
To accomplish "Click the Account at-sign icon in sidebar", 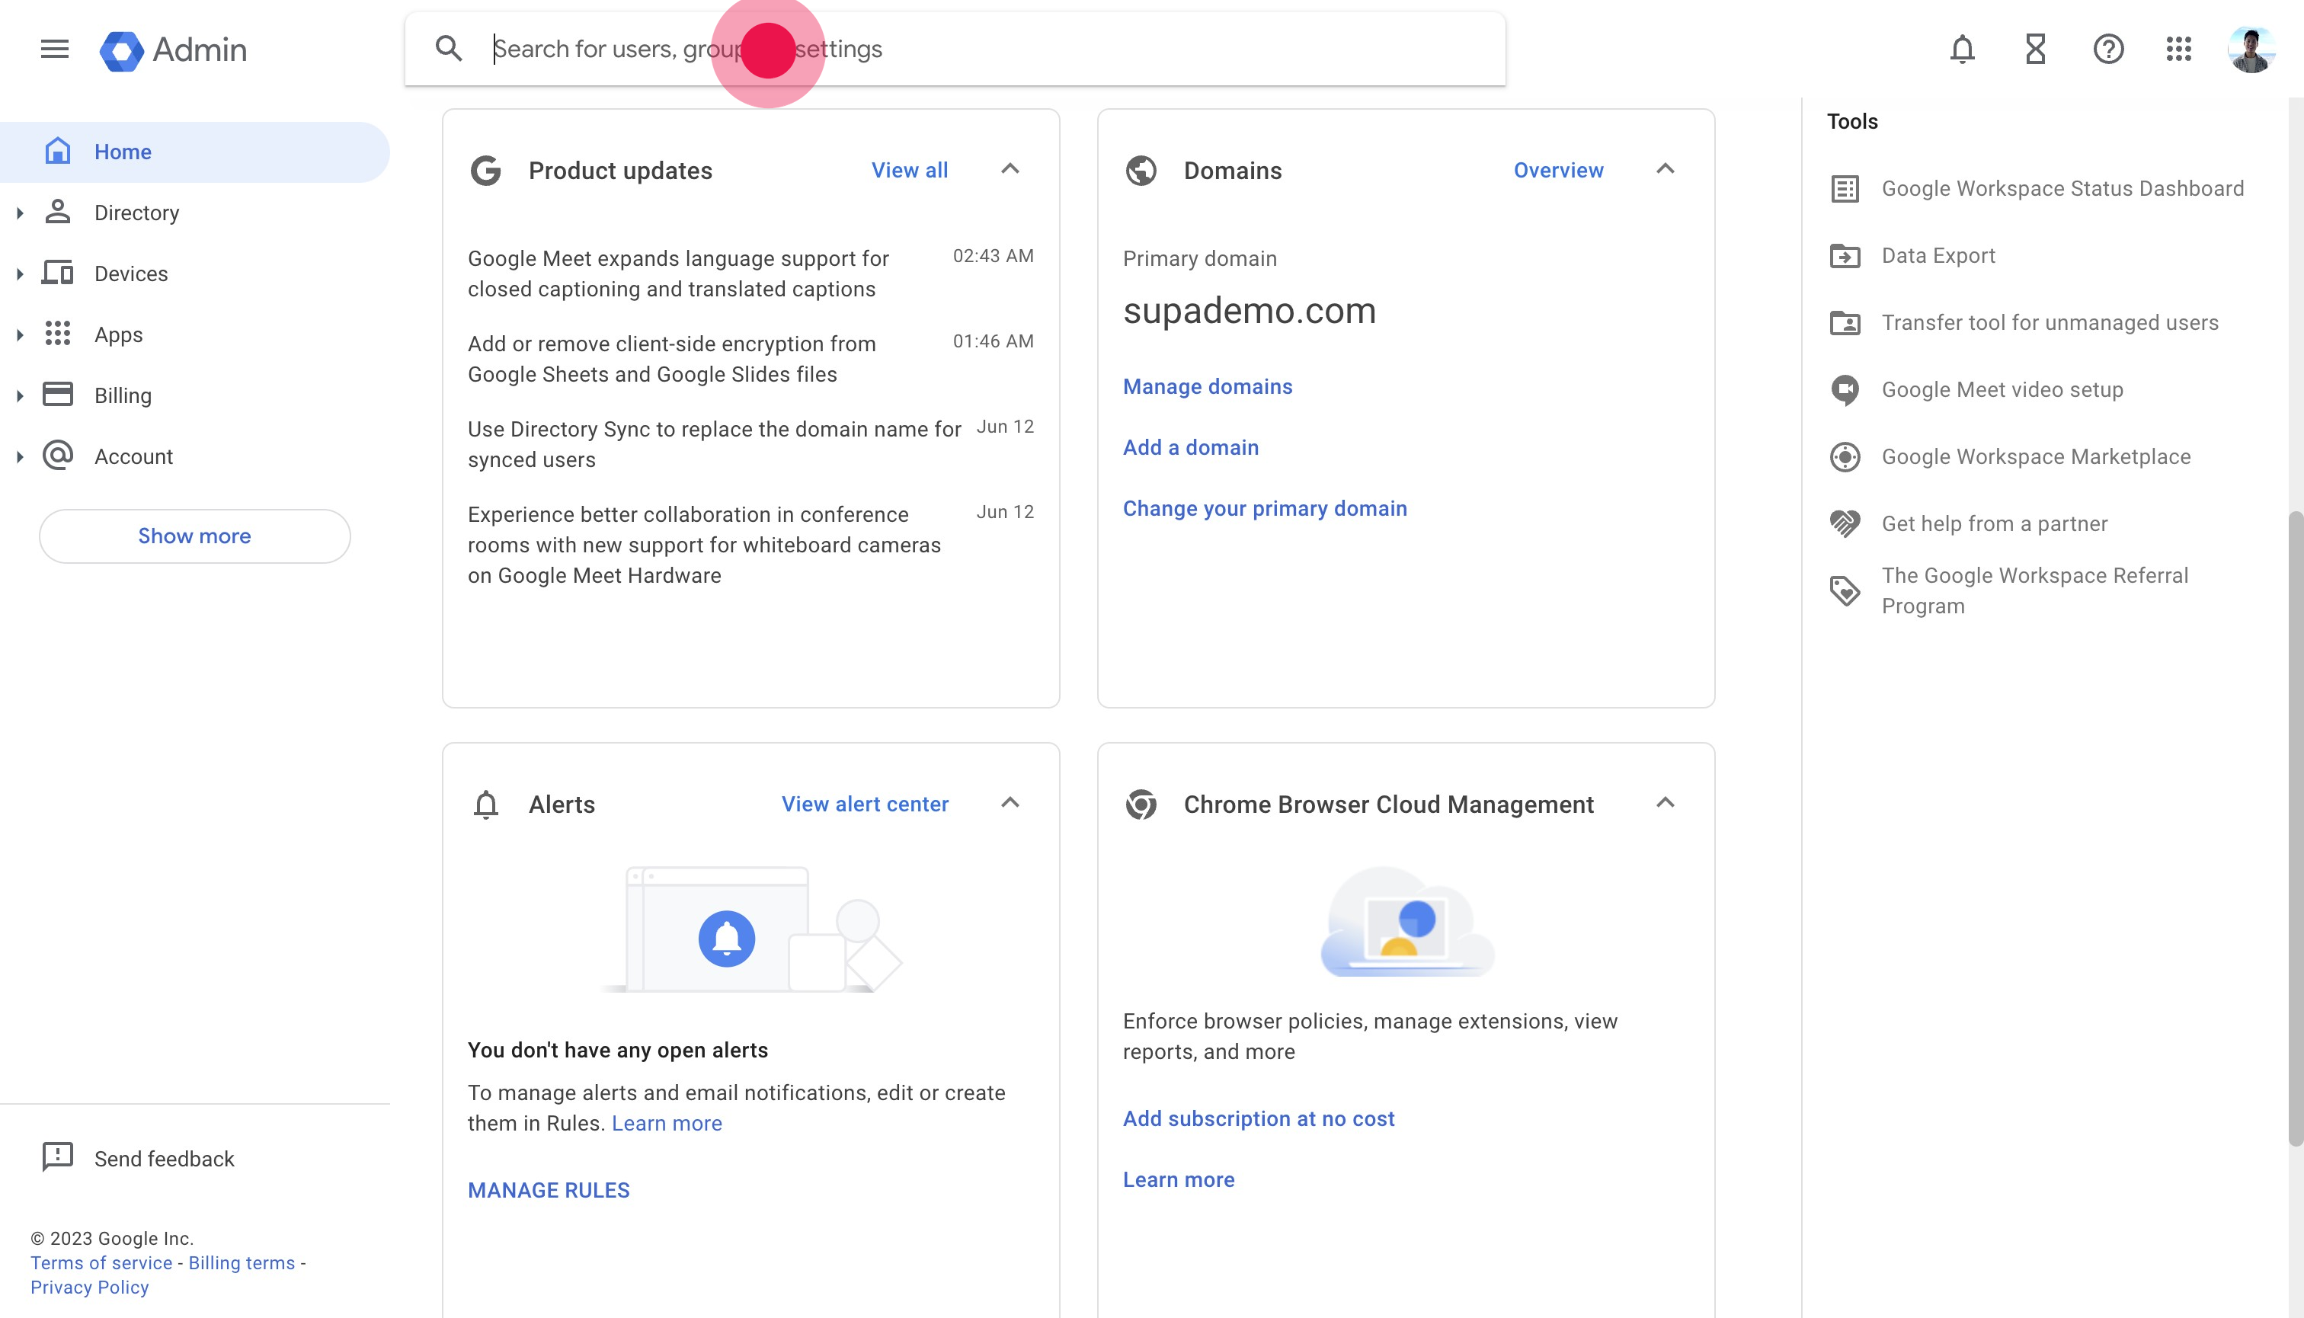I will [x=58, y=456].
